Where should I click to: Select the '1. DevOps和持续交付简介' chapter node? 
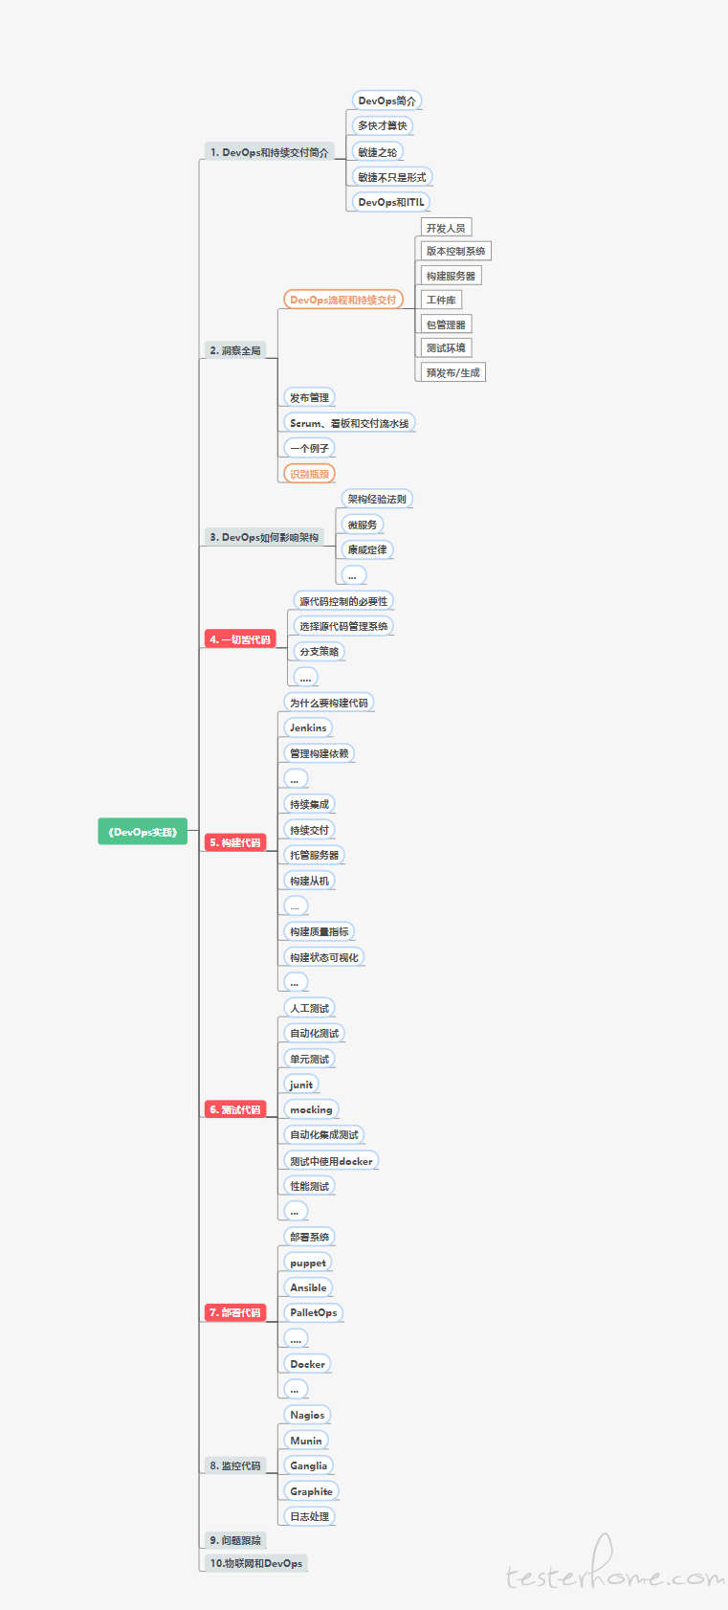(x=269, y=152)
